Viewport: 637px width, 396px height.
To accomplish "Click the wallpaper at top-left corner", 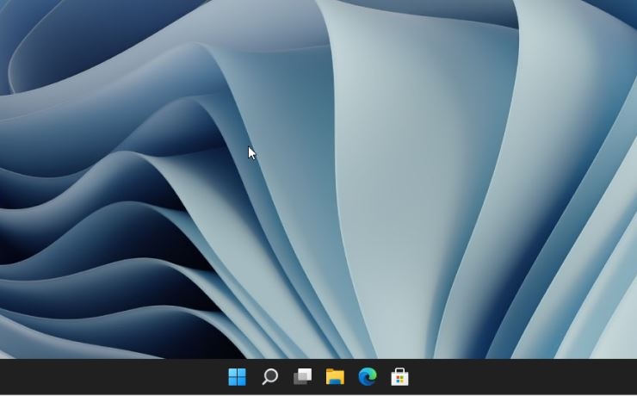I will [10, 10].
